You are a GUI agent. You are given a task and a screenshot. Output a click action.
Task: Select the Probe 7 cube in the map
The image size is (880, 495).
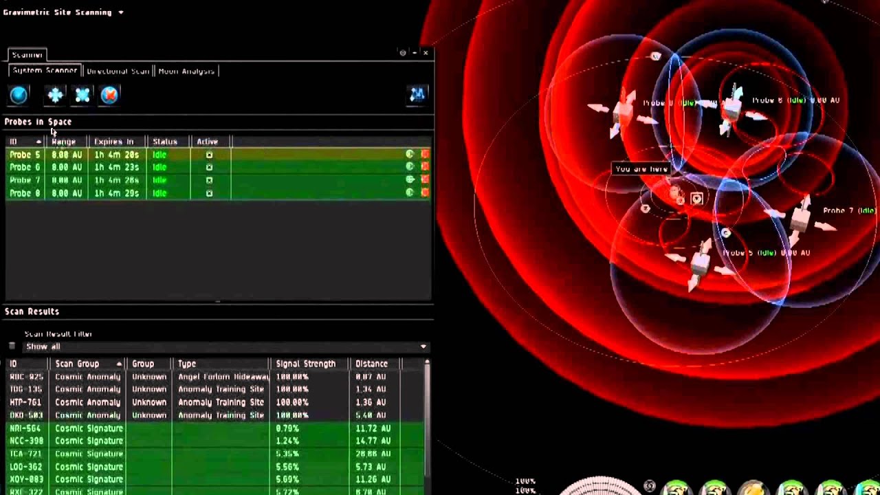[800, 219]
